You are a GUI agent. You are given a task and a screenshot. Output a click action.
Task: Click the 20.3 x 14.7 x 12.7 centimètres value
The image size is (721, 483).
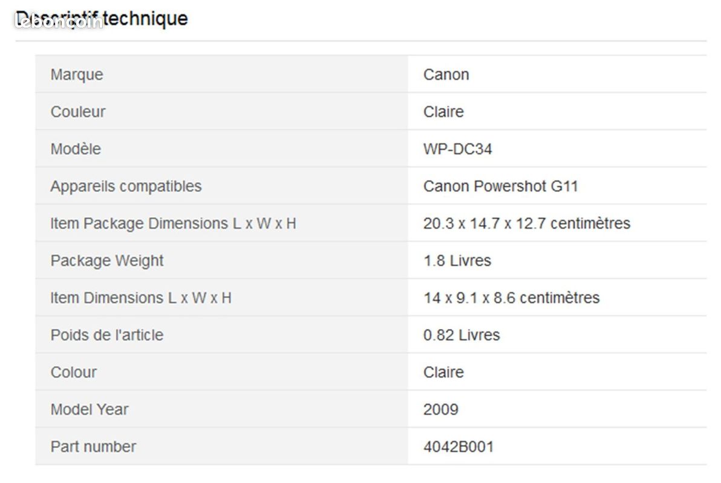tap(526, 223)
